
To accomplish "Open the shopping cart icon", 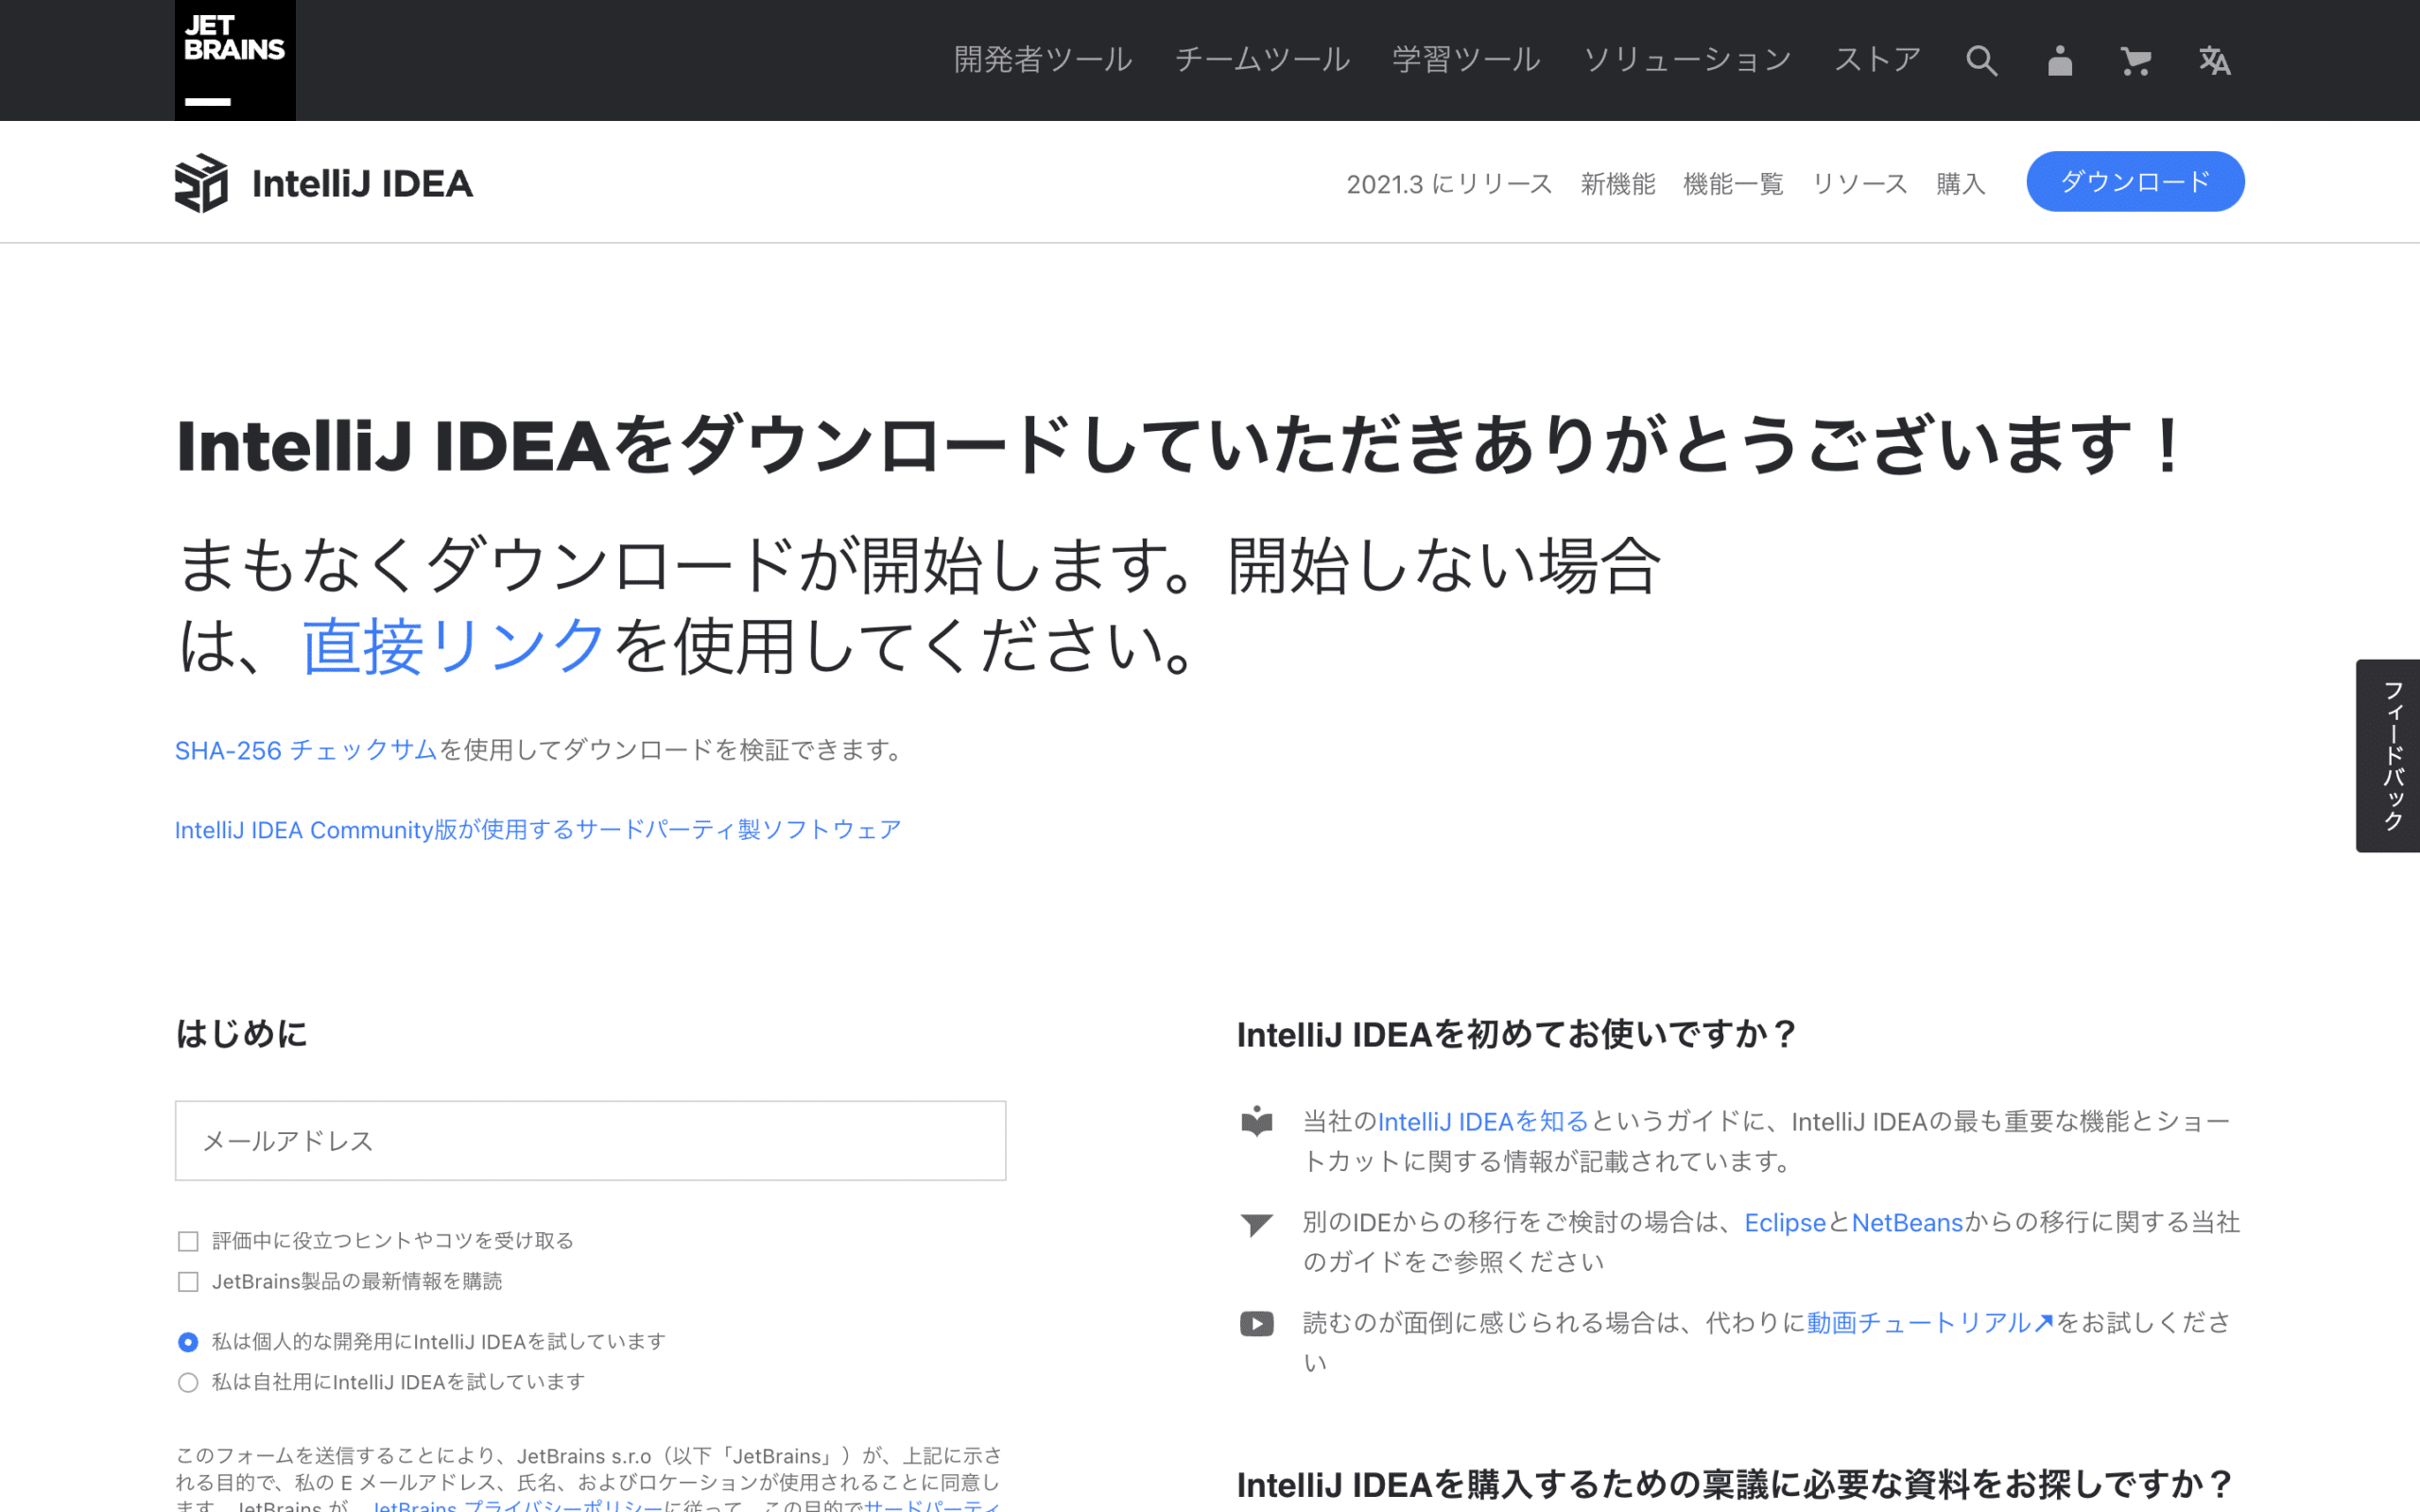I will pos(2136,61).
